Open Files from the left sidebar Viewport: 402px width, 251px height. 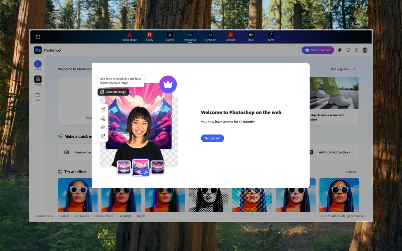coord(38,96)
